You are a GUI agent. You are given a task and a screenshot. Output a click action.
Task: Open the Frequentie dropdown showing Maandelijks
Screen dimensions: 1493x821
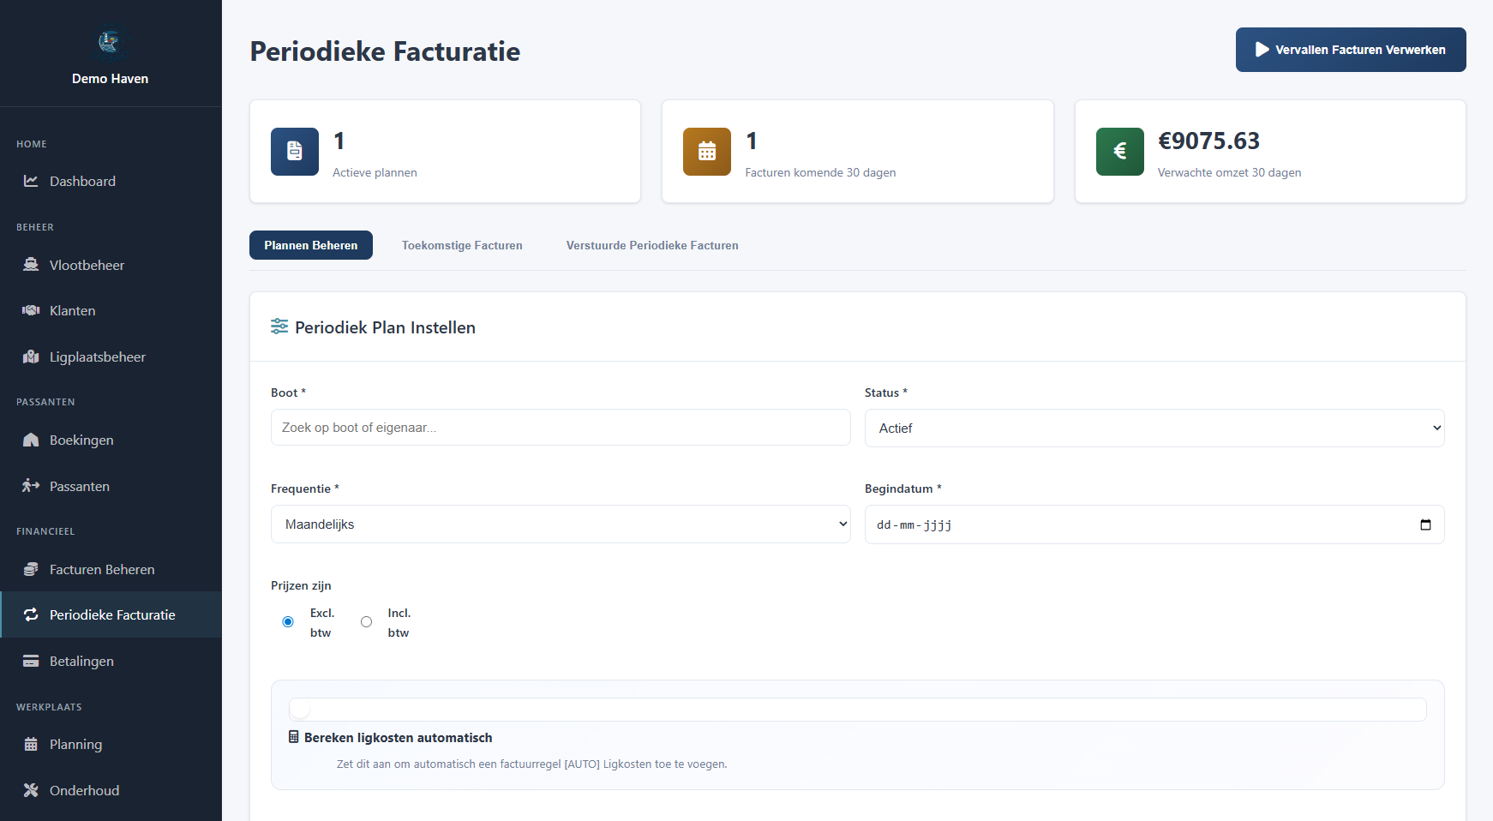click(561, 524)
